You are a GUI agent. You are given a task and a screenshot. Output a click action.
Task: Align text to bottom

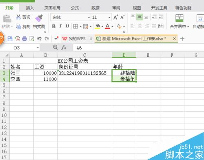146,18
